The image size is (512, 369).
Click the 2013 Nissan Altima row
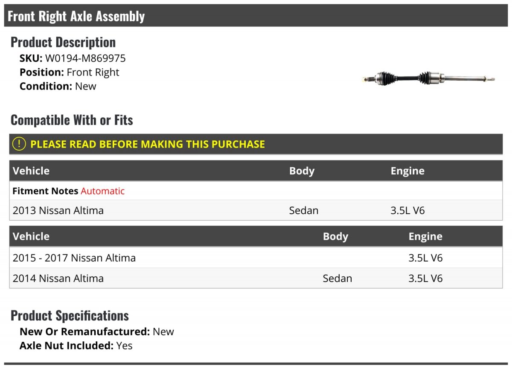tap(256, 210)
